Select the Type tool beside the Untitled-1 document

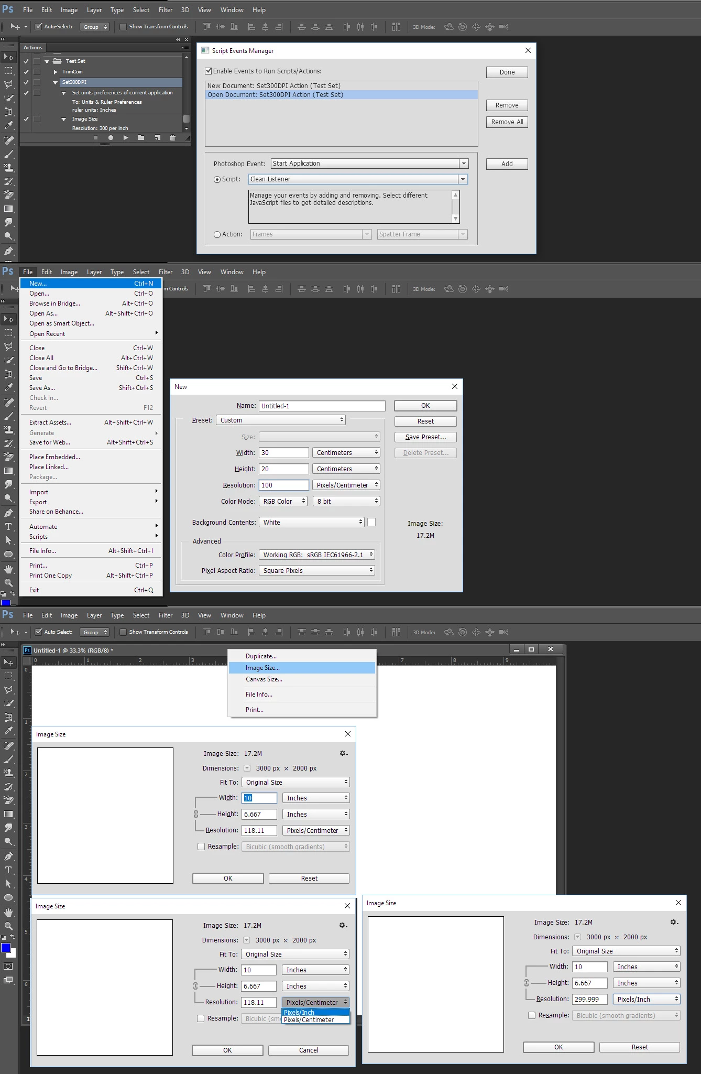point(8,870)
